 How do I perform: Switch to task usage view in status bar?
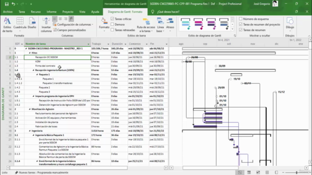[x=249, y=173]
